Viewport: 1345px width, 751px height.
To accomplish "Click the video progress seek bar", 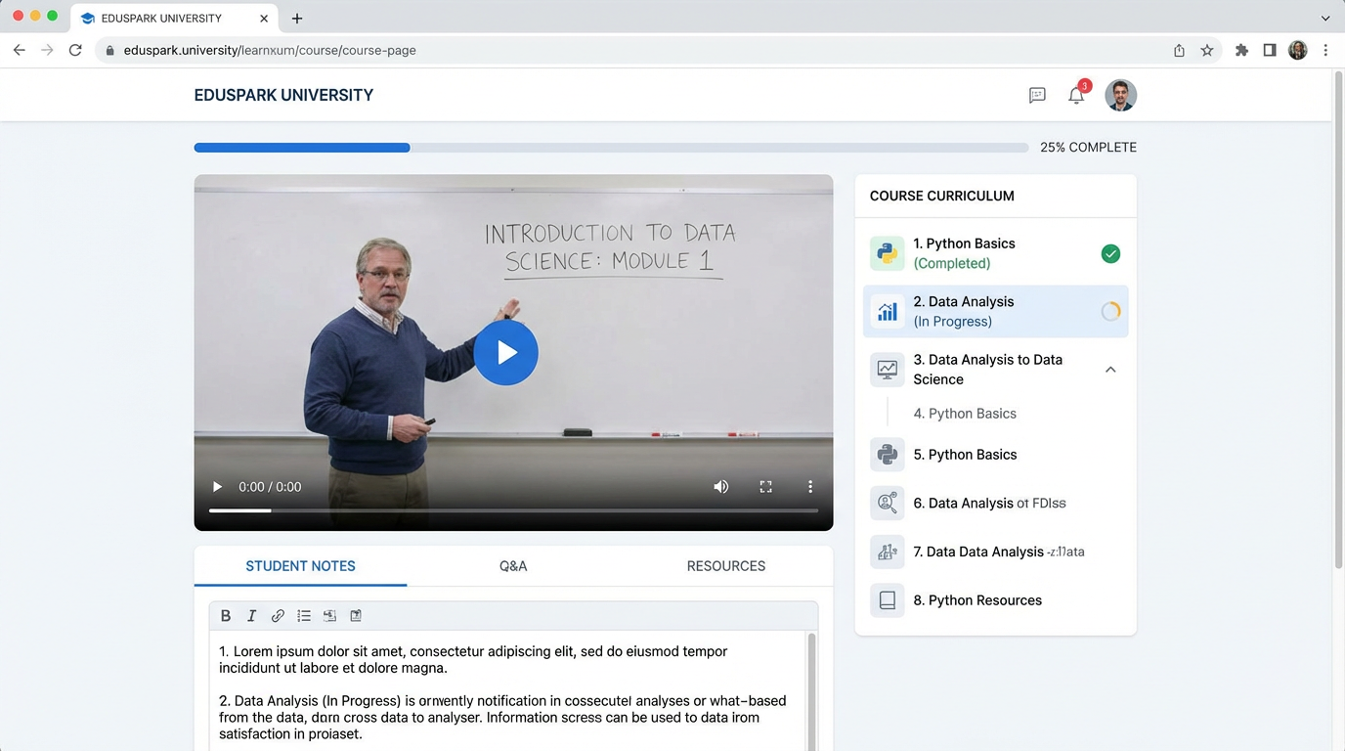I will [x=513, y=510].
